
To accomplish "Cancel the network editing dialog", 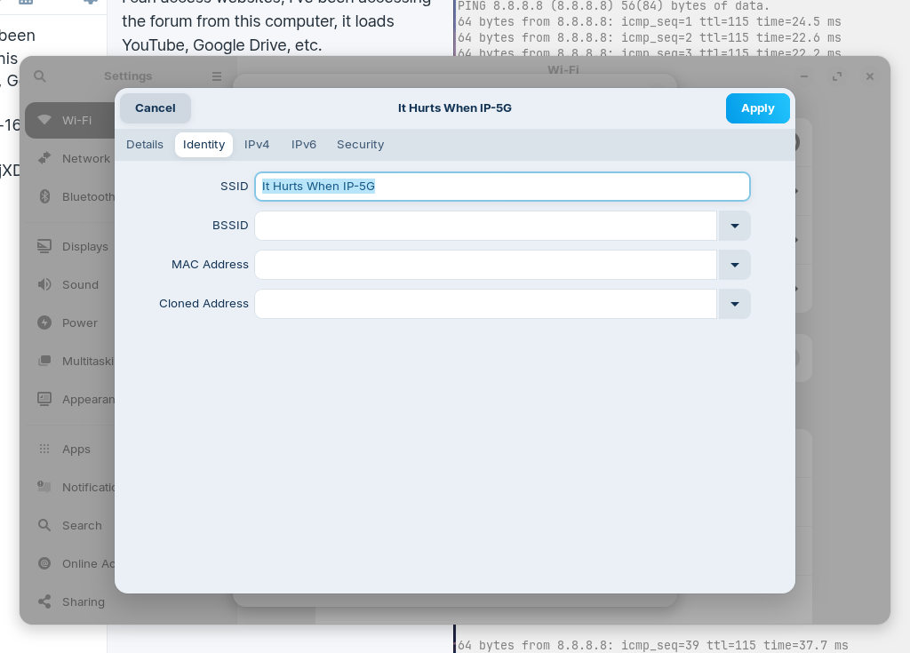I will pyautogui.click(x=156, y=108).
